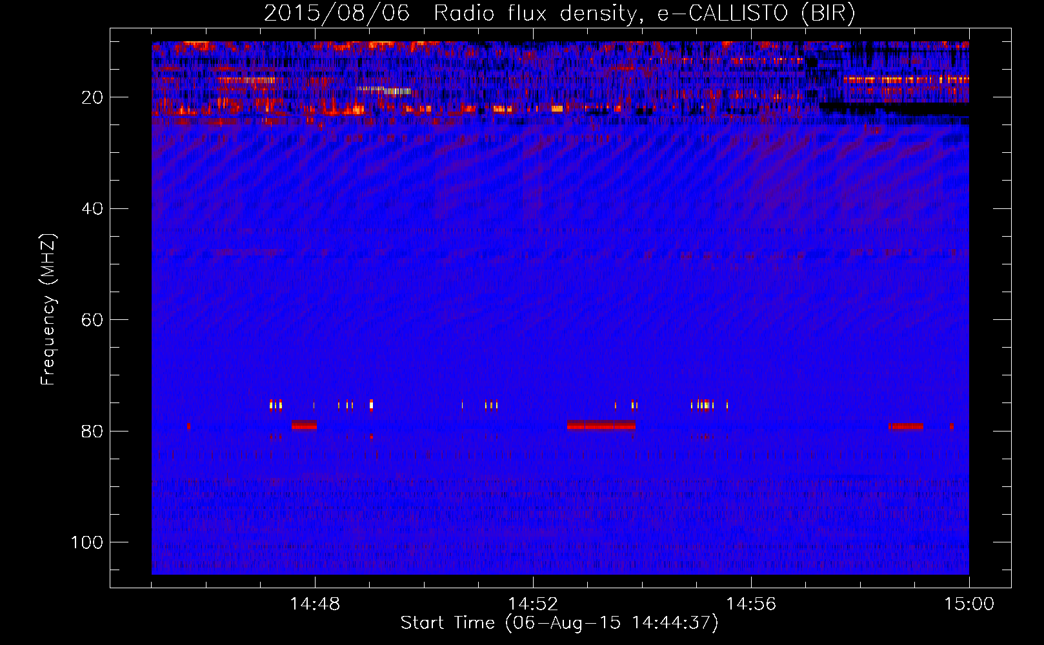This screenshot has width=1044, height=645.
Task: Click the red burst at 79 MHz just before 14:48
Action: click(304, 426)
